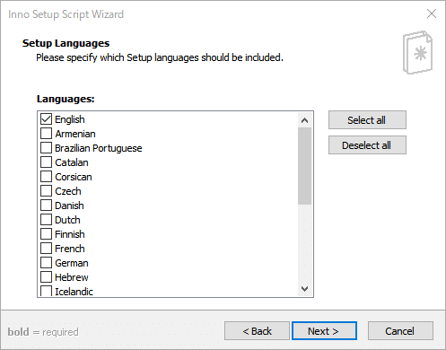Image resolution: width=446 pixels, height=350 pixels.
Task: Click the list scrollbar up arrow
Action: click(304, 120)
